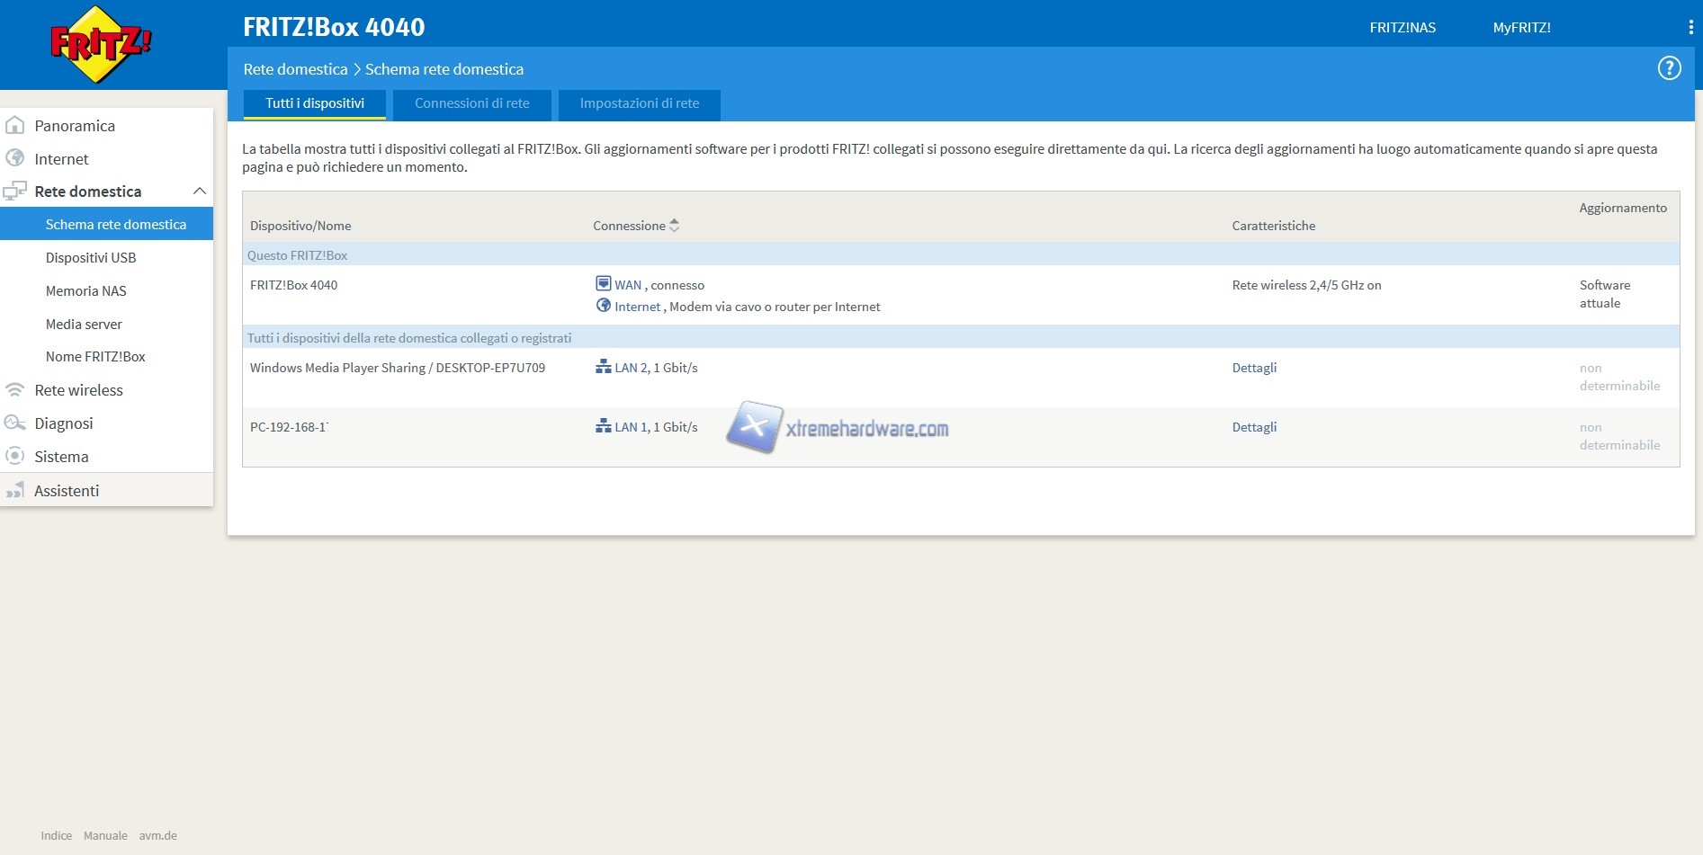Click the Assistenti wizard icon
This screenshot has height=855, width=1703.
coord(15,491)
